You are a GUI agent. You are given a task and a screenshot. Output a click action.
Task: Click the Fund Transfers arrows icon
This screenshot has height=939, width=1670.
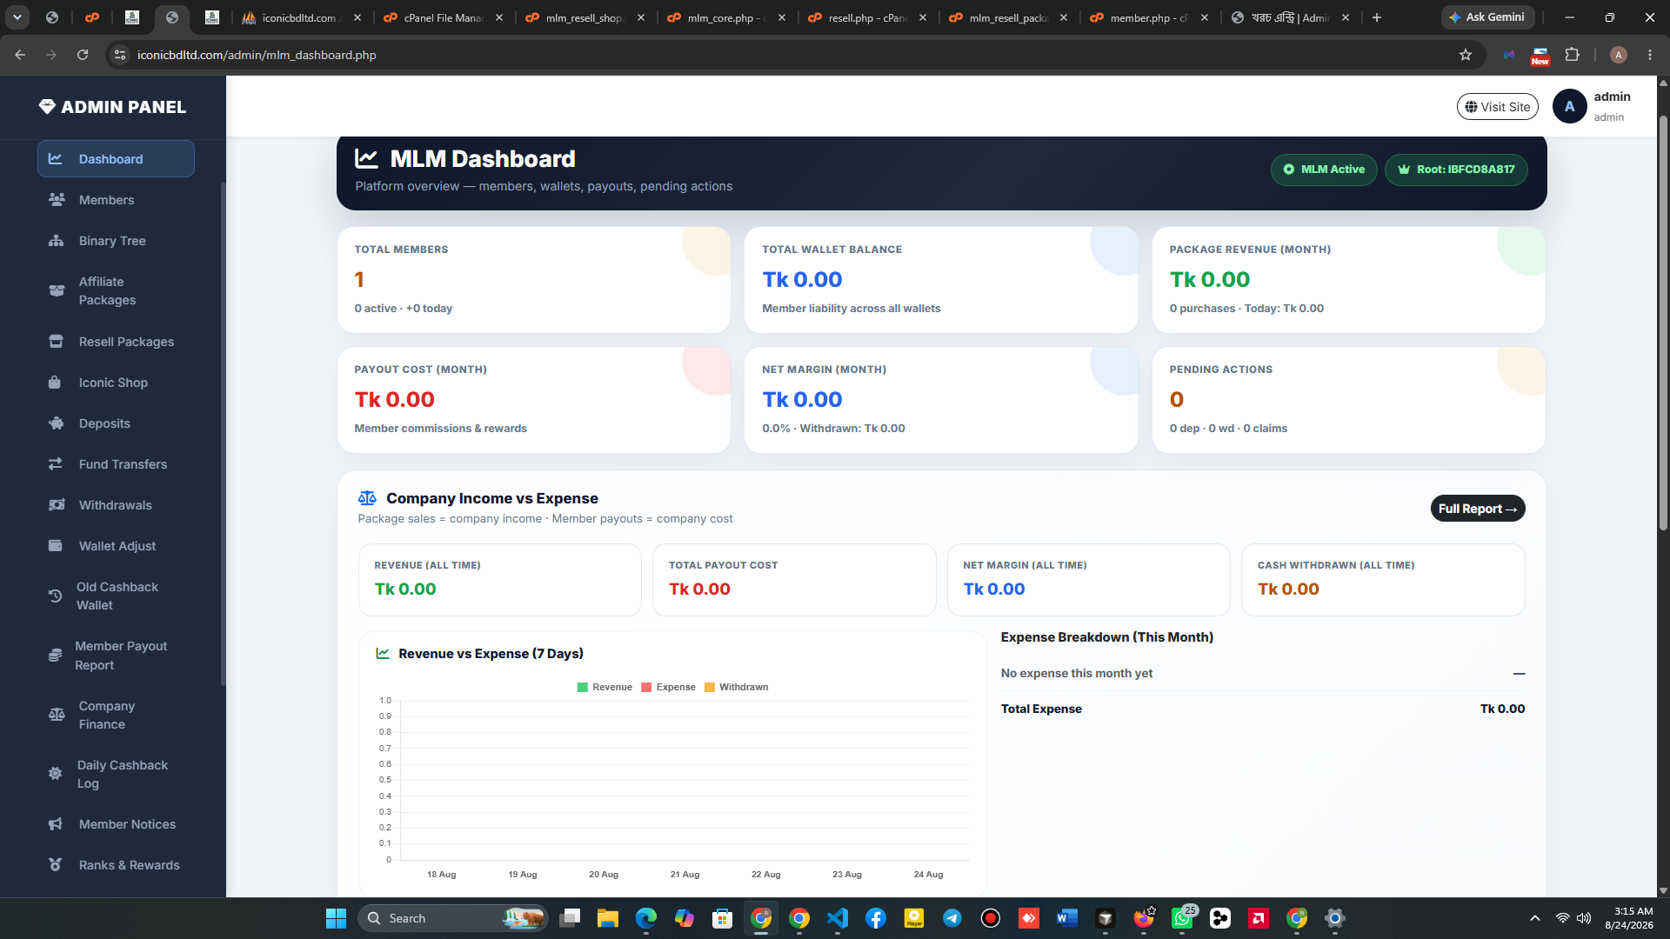[56, 464]
